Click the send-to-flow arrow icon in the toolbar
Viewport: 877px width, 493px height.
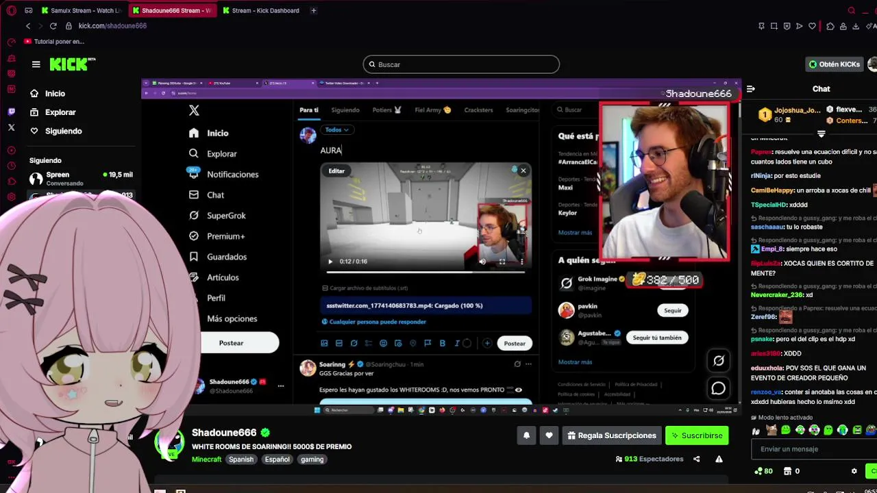[799, 26]
